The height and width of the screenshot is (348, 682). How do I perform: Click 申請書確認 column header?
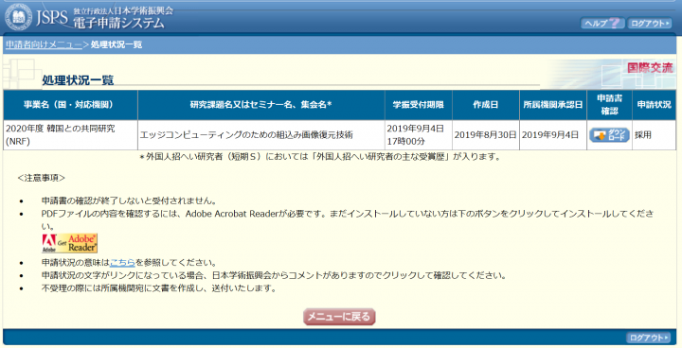pyautogui.click(x=609, y=105)
